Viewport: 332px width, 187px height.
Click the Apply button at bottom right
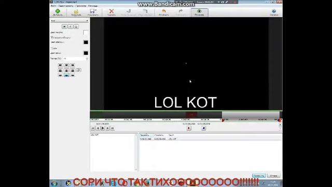tap(259, 176)
